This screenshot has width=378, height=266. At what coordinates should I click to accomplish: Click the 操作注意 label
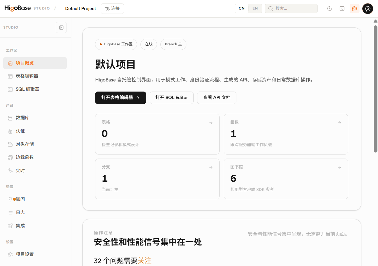point(103,233)
